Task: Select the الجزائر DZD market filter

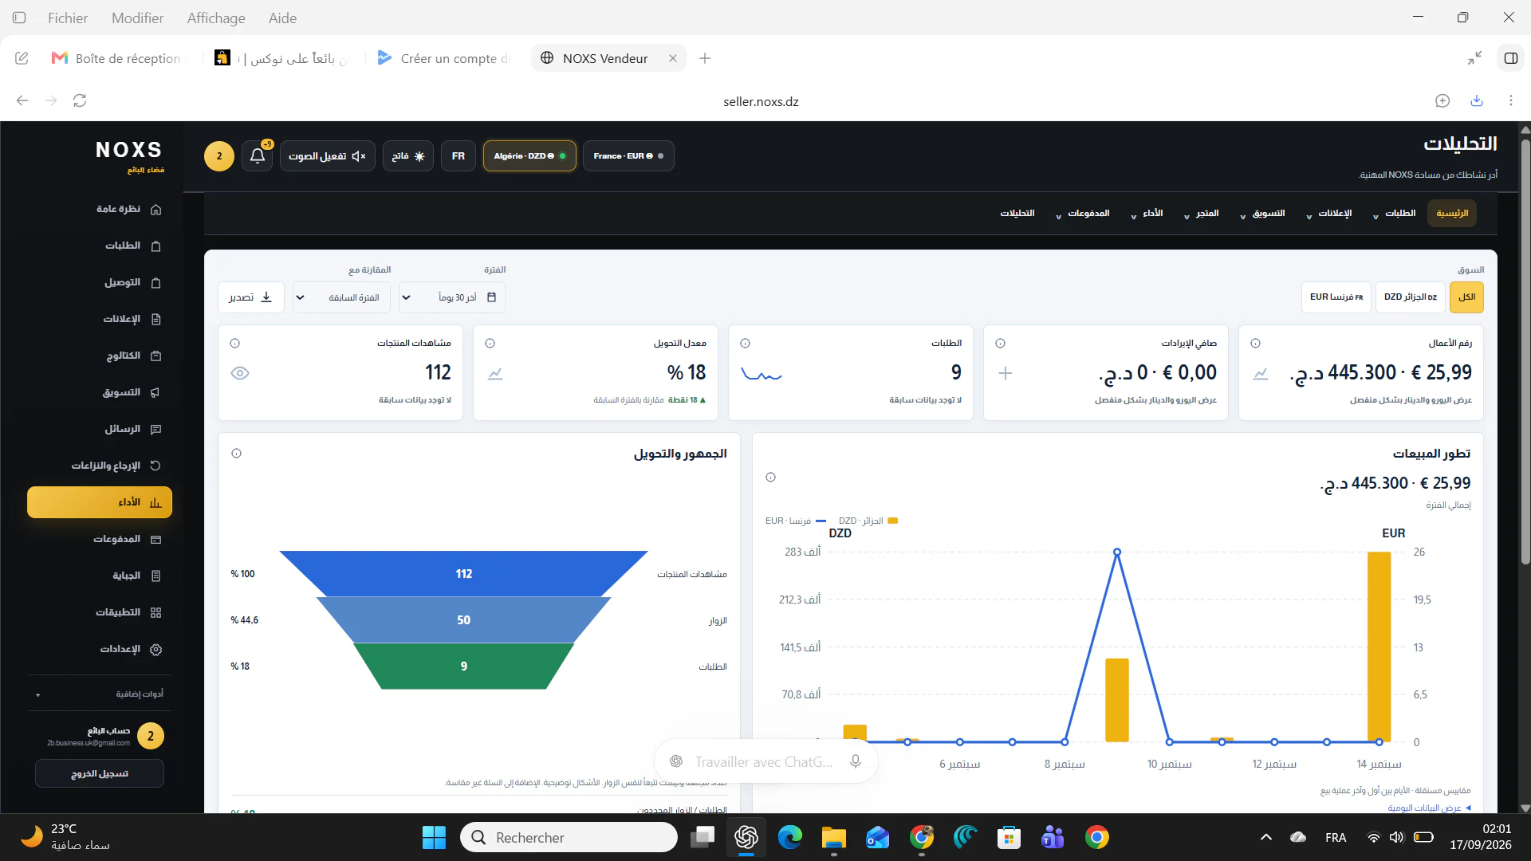Action: (1411, 297)
